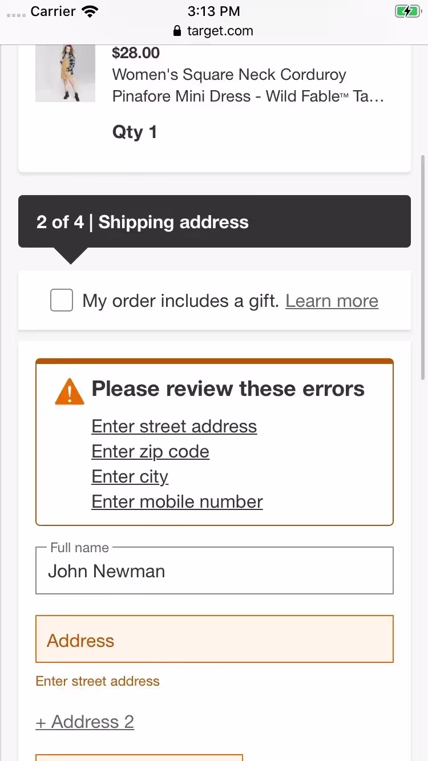The width and height of the screenshot is (428, 761).
Task: Click into the highlighted Address field
Action: pos(214,639)
